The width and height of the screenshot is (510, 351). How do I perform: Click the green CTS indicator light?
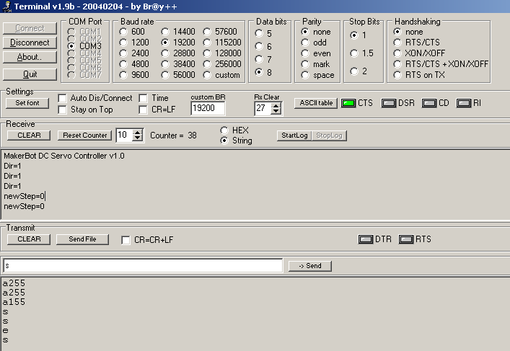[x=348, y=103]
